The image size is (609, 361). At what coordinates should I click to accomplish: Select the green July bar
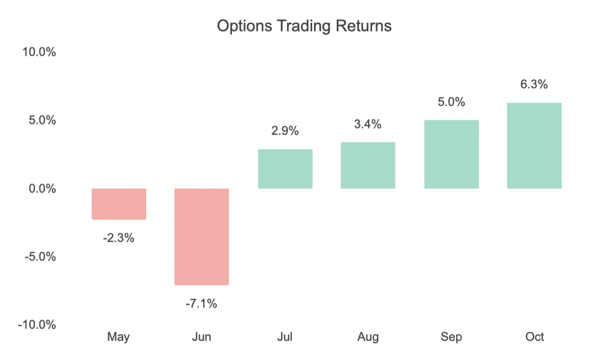285,169
